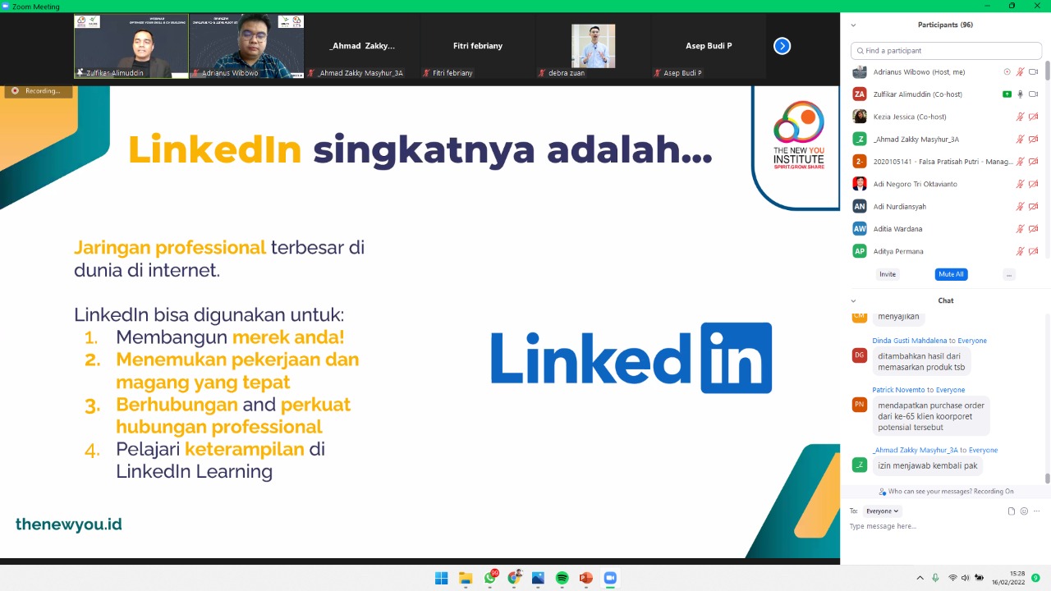This screenshot has width=1051, height=591.
Task: Click the Find a participant search box
Action: pyautogui.click(x=946, y=51)
